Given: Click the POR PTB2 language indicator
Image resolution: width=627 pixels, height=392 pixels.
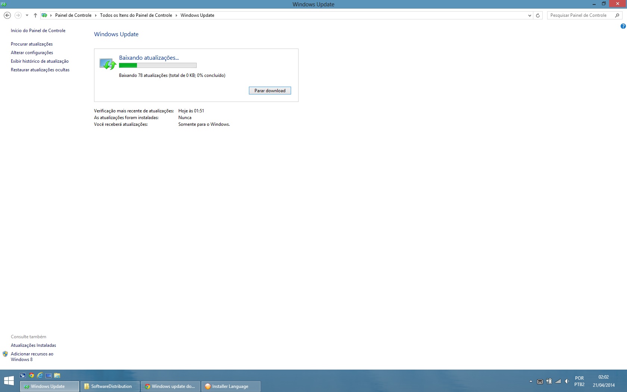Looking at the screenshot, I should coord(580,381).
